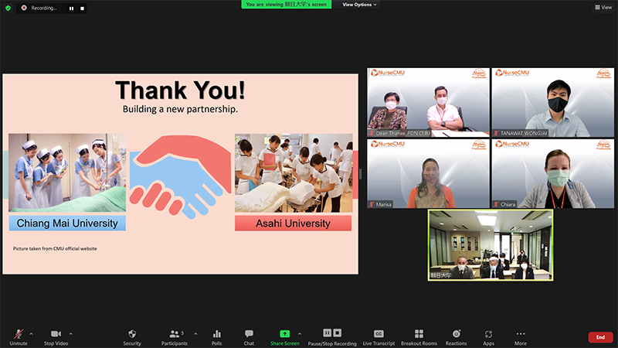Select the Dean Thanee FON CMU video tile
Image resolution: width=618 pixels, height=348 pixels.
pyautogui.click(x=429, y=103)
